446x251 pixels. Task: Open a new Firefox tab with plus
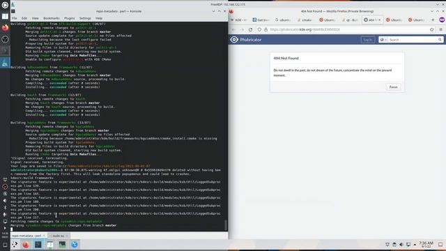tap(433, 20)
